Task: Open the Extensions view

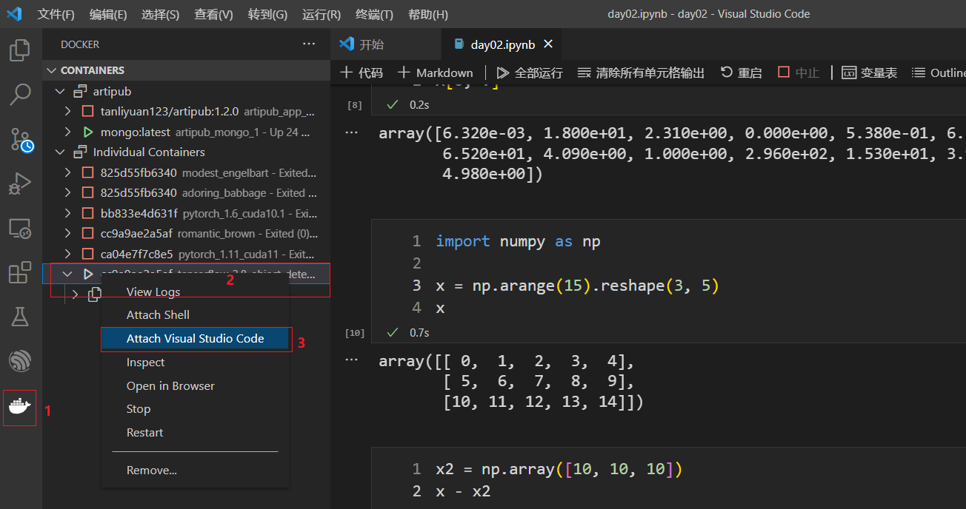Action: pos(19,272)
